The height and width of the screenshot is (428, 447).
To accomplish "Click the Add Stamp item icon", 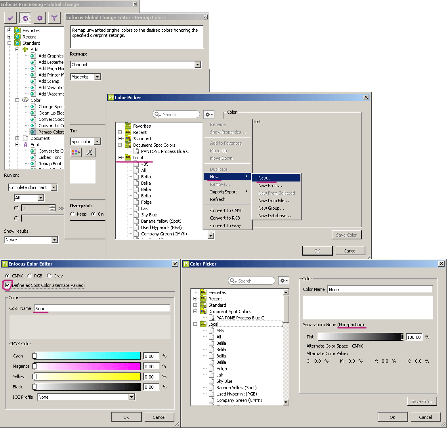I will coord(33,81).
